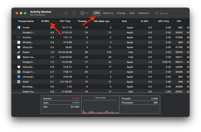
Task: Select the Finder process icon
Action: (19, 28)
